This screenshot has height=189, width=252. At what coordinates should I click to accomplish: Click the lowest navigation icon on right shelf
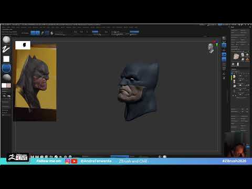click(x=224, y=78)
